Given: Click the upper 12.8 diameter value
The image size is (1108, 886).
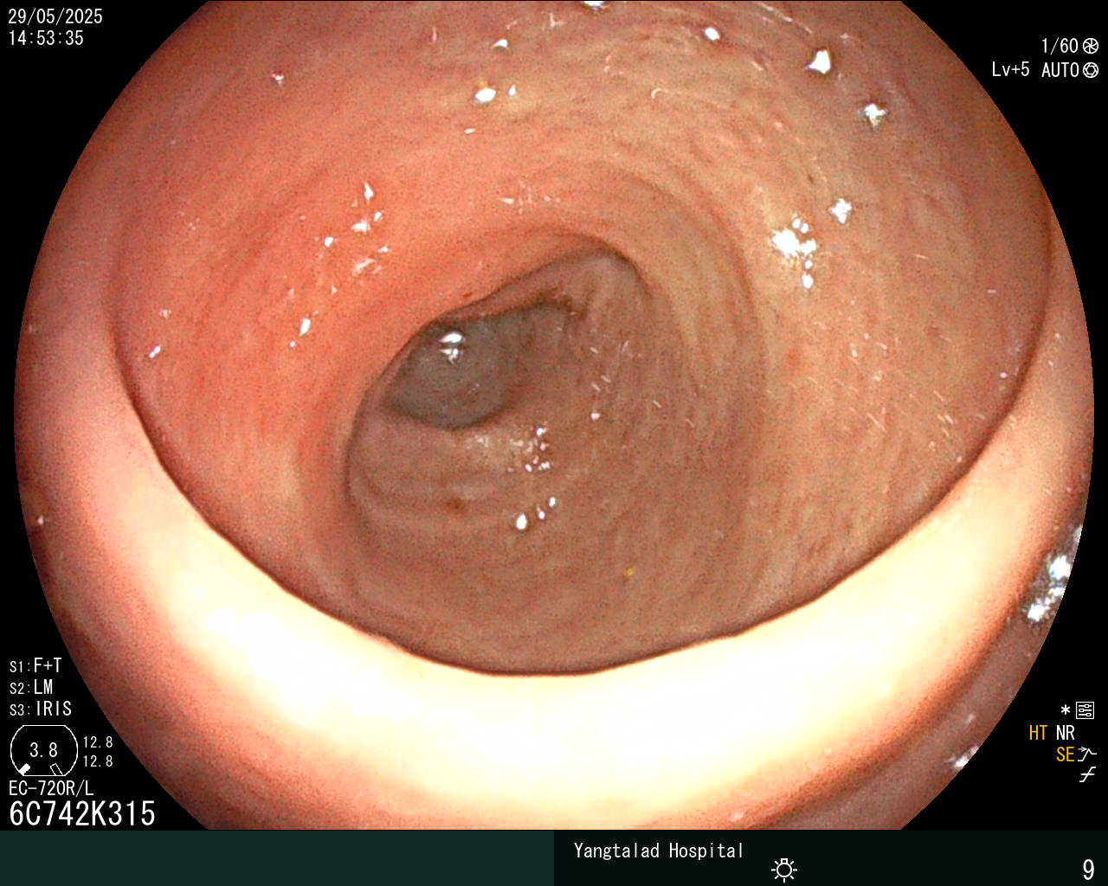Looking at the screenshot, I should point(98,742).
